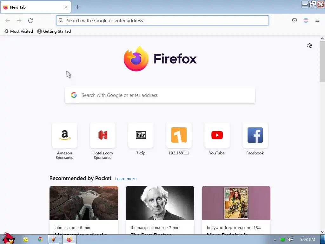Click the Show desktop strip

point(323,240)
